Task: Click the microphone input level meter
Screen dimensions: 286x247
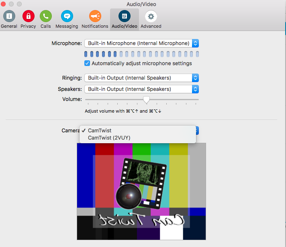Action: [x=141, y=54]
